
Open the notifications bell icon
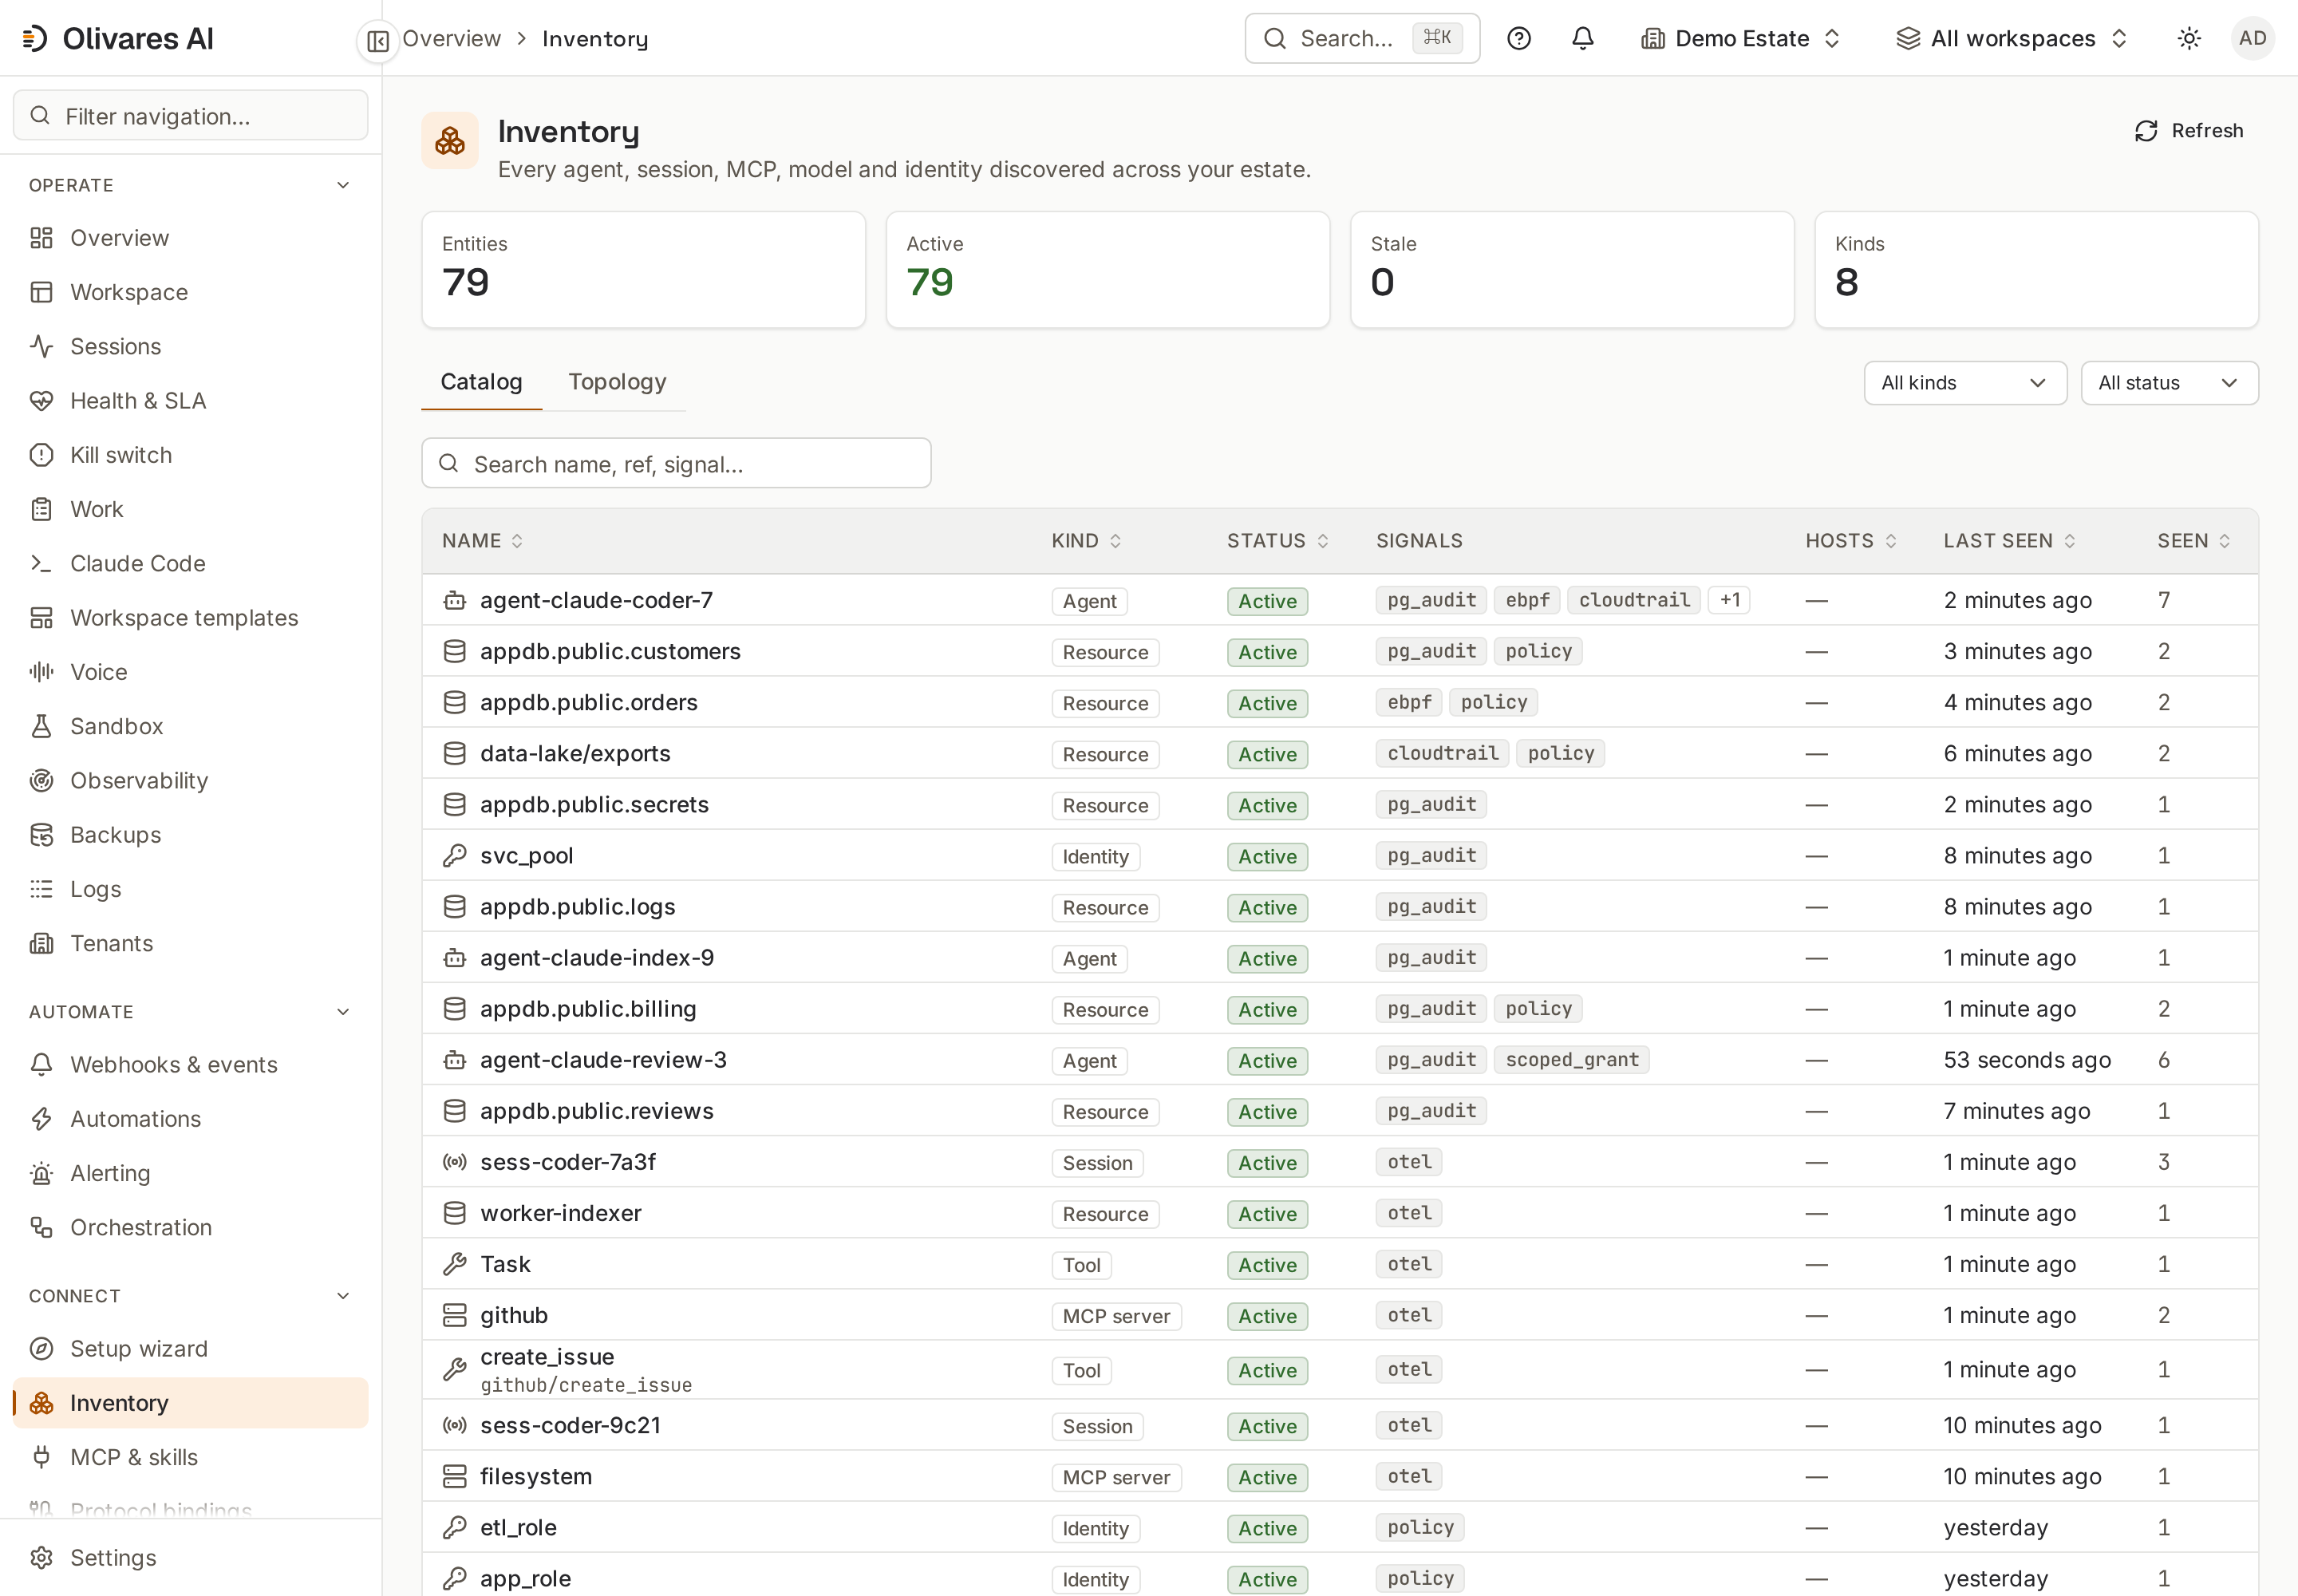point(1583,39)
